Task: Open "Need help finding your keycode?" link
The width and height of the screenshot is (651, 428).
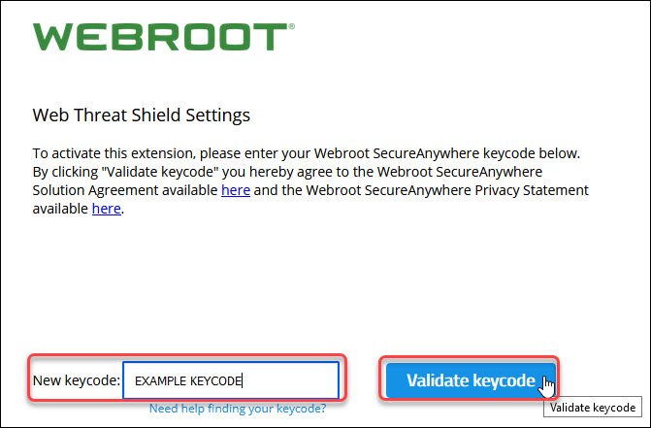Action: [238, 409]
